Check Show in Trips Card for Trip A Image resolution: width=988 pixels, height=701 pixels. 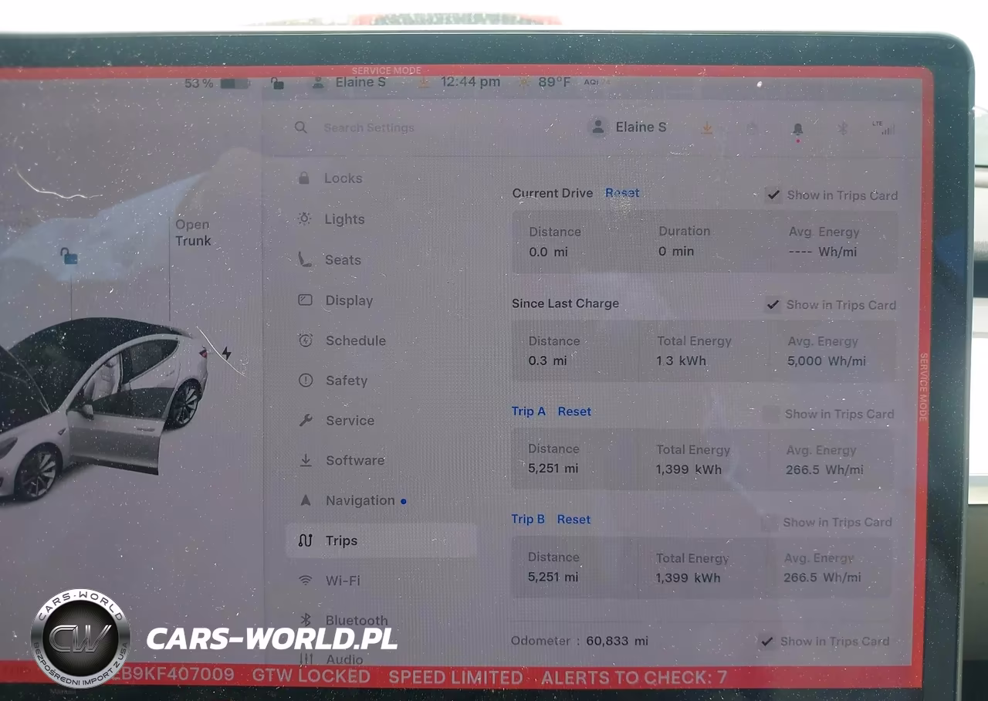(770, 415)
